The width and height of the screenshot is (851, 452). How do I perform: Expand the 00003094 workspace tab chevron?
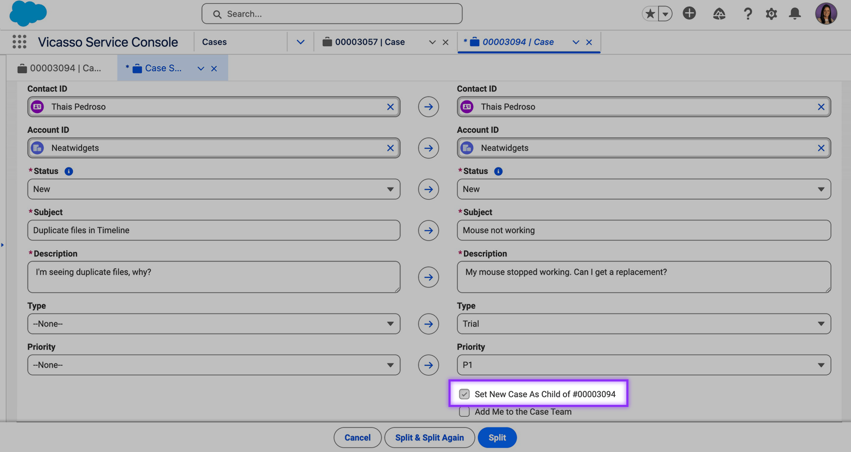coord(576,42)
